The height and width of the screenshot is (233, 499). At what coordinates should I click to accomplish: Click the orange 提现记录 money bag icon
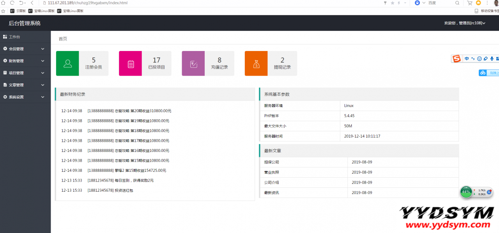click(x=256, y=64)
